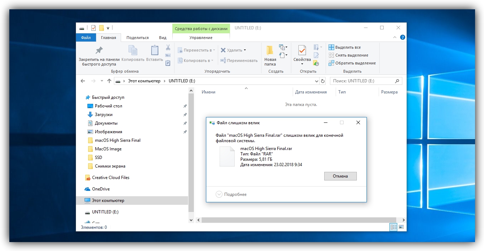
Task: Go up one folder level arrow
Action: tap(109, 81)
